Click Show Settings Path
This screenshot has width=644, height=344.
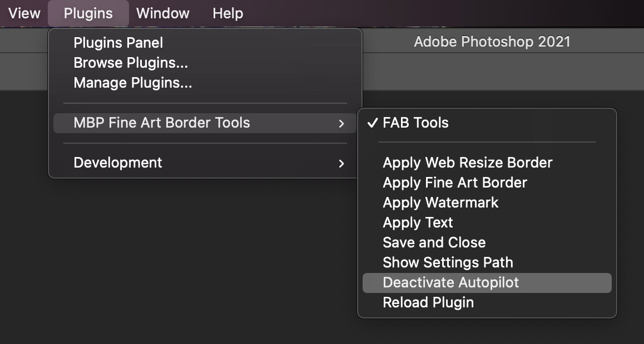448,262
